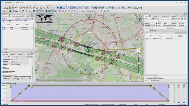The width and height of the screenshot is (189, 106).
Task: Open the Scenery Library menu
Action: pyautogui.click(x=49, y=5)
